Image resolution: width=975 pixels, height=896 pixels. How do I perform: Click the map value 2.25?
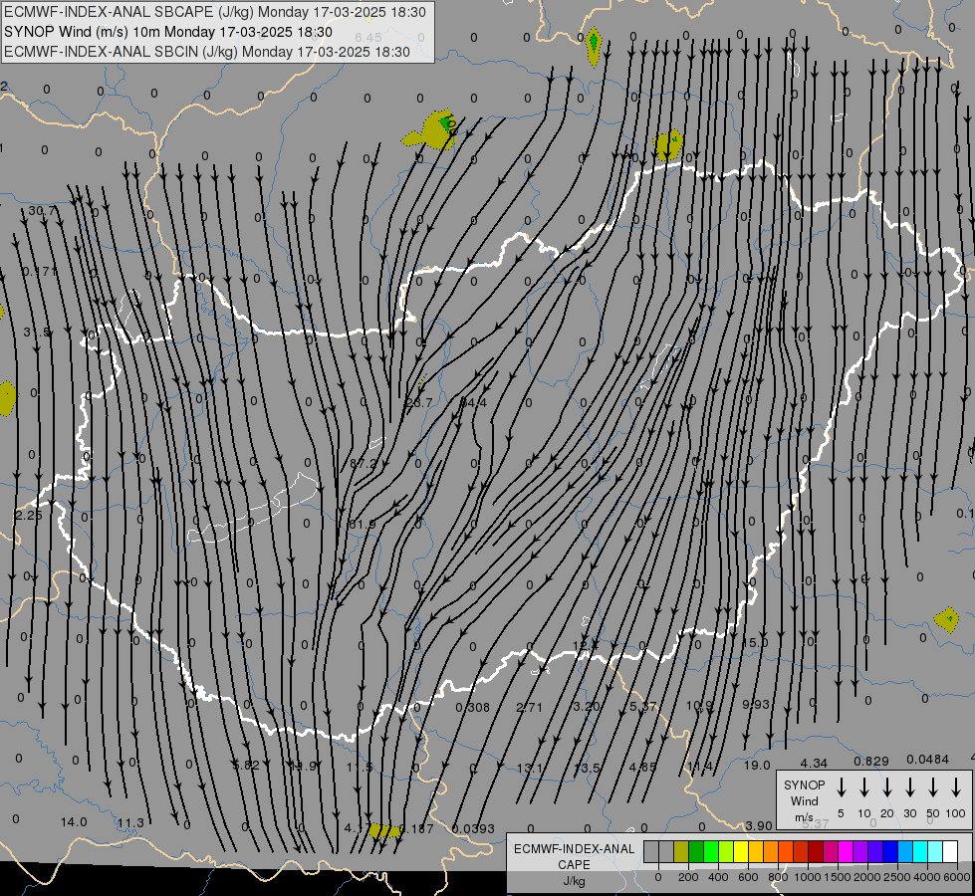coord(29,515)
